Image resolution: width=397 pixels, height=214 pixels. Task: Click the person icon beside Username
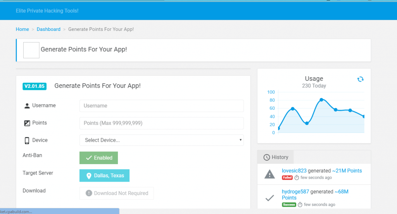(27, 106)
